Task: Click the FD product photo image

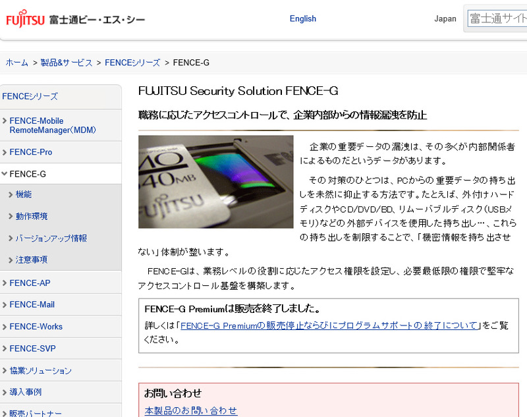Action: (x=215, y=181)
